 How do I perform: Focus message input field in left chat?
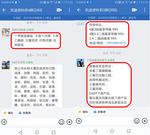[x=33, y=122]
